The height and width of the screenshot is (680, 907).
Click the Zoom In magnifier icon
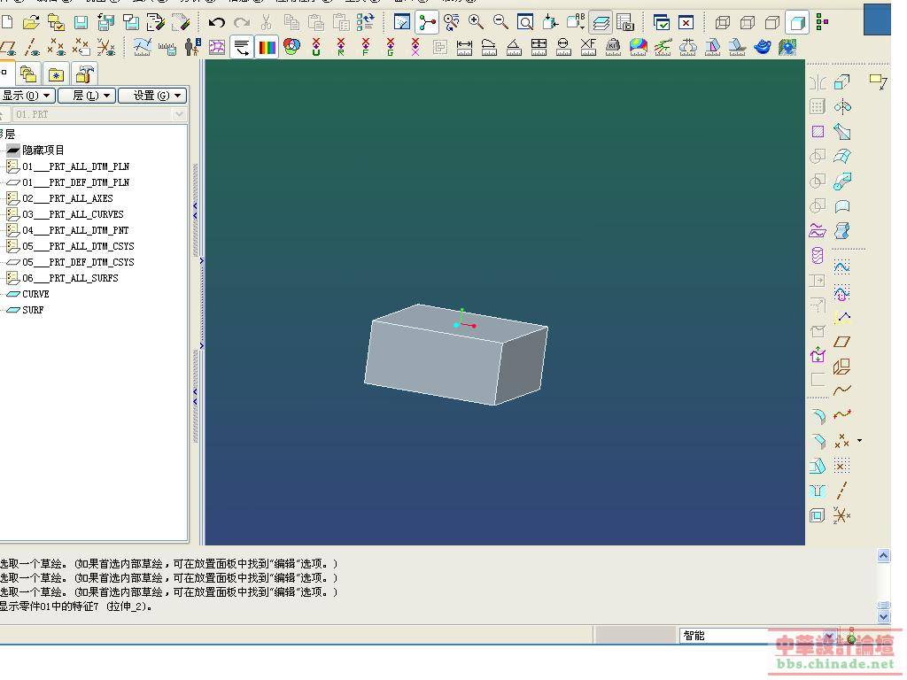[x=476, y=22]
